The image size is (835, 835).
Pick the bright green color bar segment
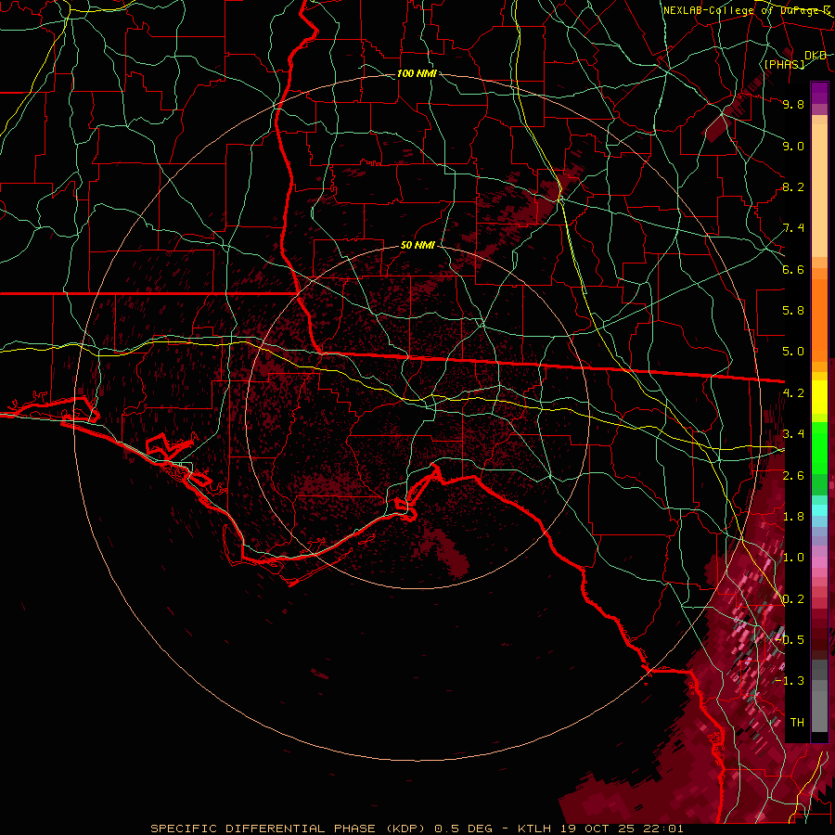coord(819,448)
